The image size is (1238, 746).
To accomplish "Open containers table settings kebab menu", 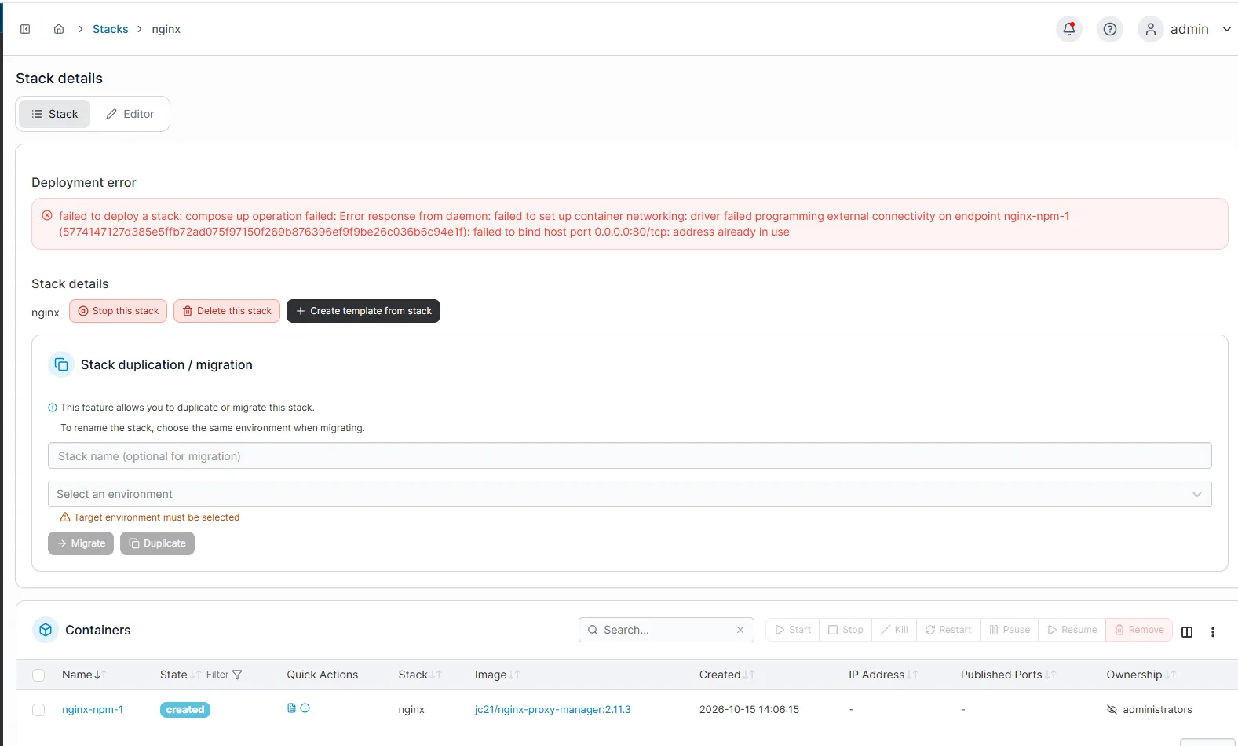I will click(1213, 632).
